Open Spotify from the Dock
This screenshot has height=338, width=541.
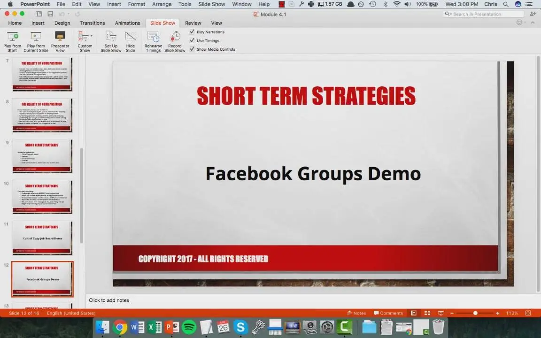click(x=189, y=327)
